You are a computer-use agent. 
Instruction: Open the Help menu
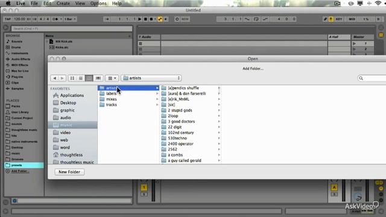(x=116, y=3)
